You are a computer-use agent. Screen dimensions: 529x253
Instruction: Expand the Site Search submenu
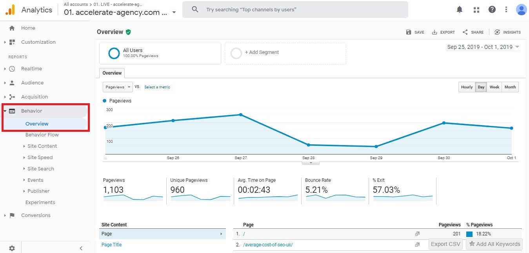click(24, 169)
